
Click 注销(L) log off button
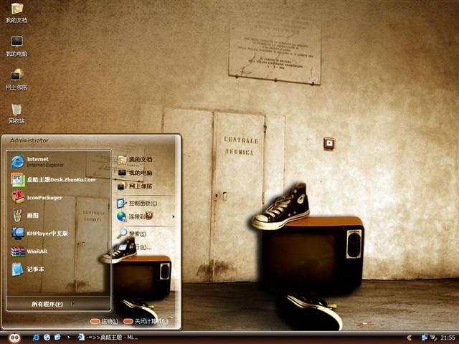pyautogui.click(x=104, y=321)
